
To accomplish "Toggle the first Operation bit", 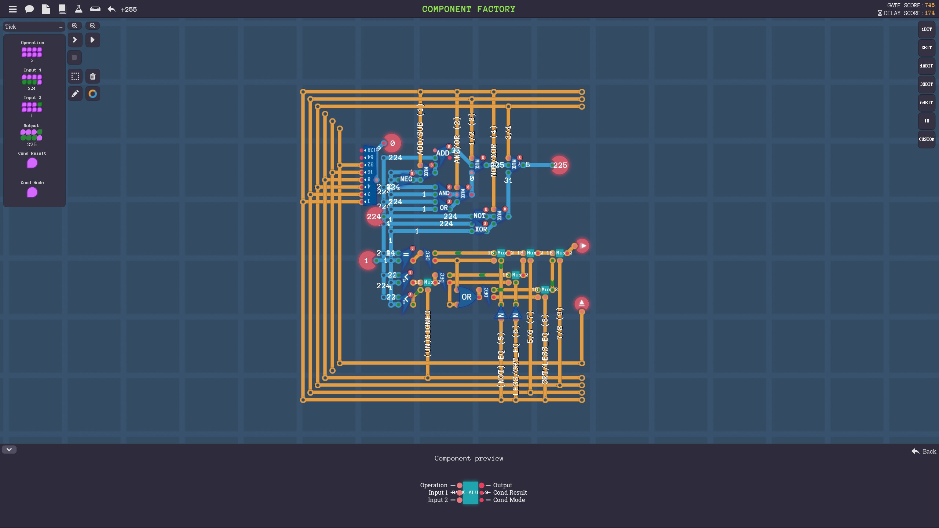I will (24, 49).
